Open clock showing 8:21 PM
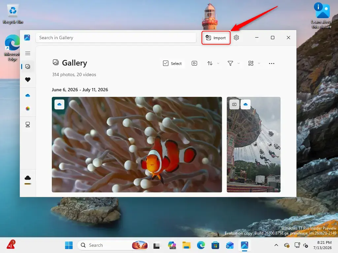The image size is (338, 253). (322, 245)
